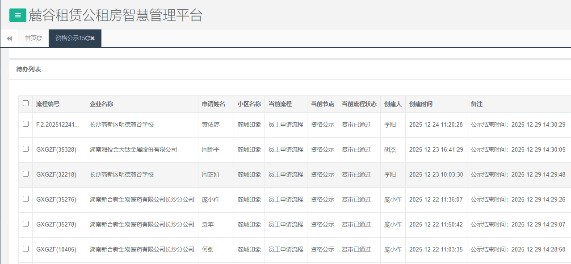The height and width of the screenshot is (264, 571).
Task: Click the 流程编号 column header
Action: click(48, 104)
